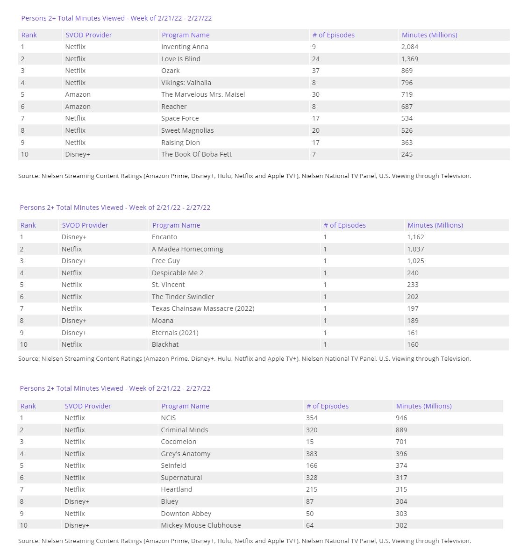The image size is (528, 551).
Task: Select the 'Love Is Blind' row entry
Action: coord(180,59)
